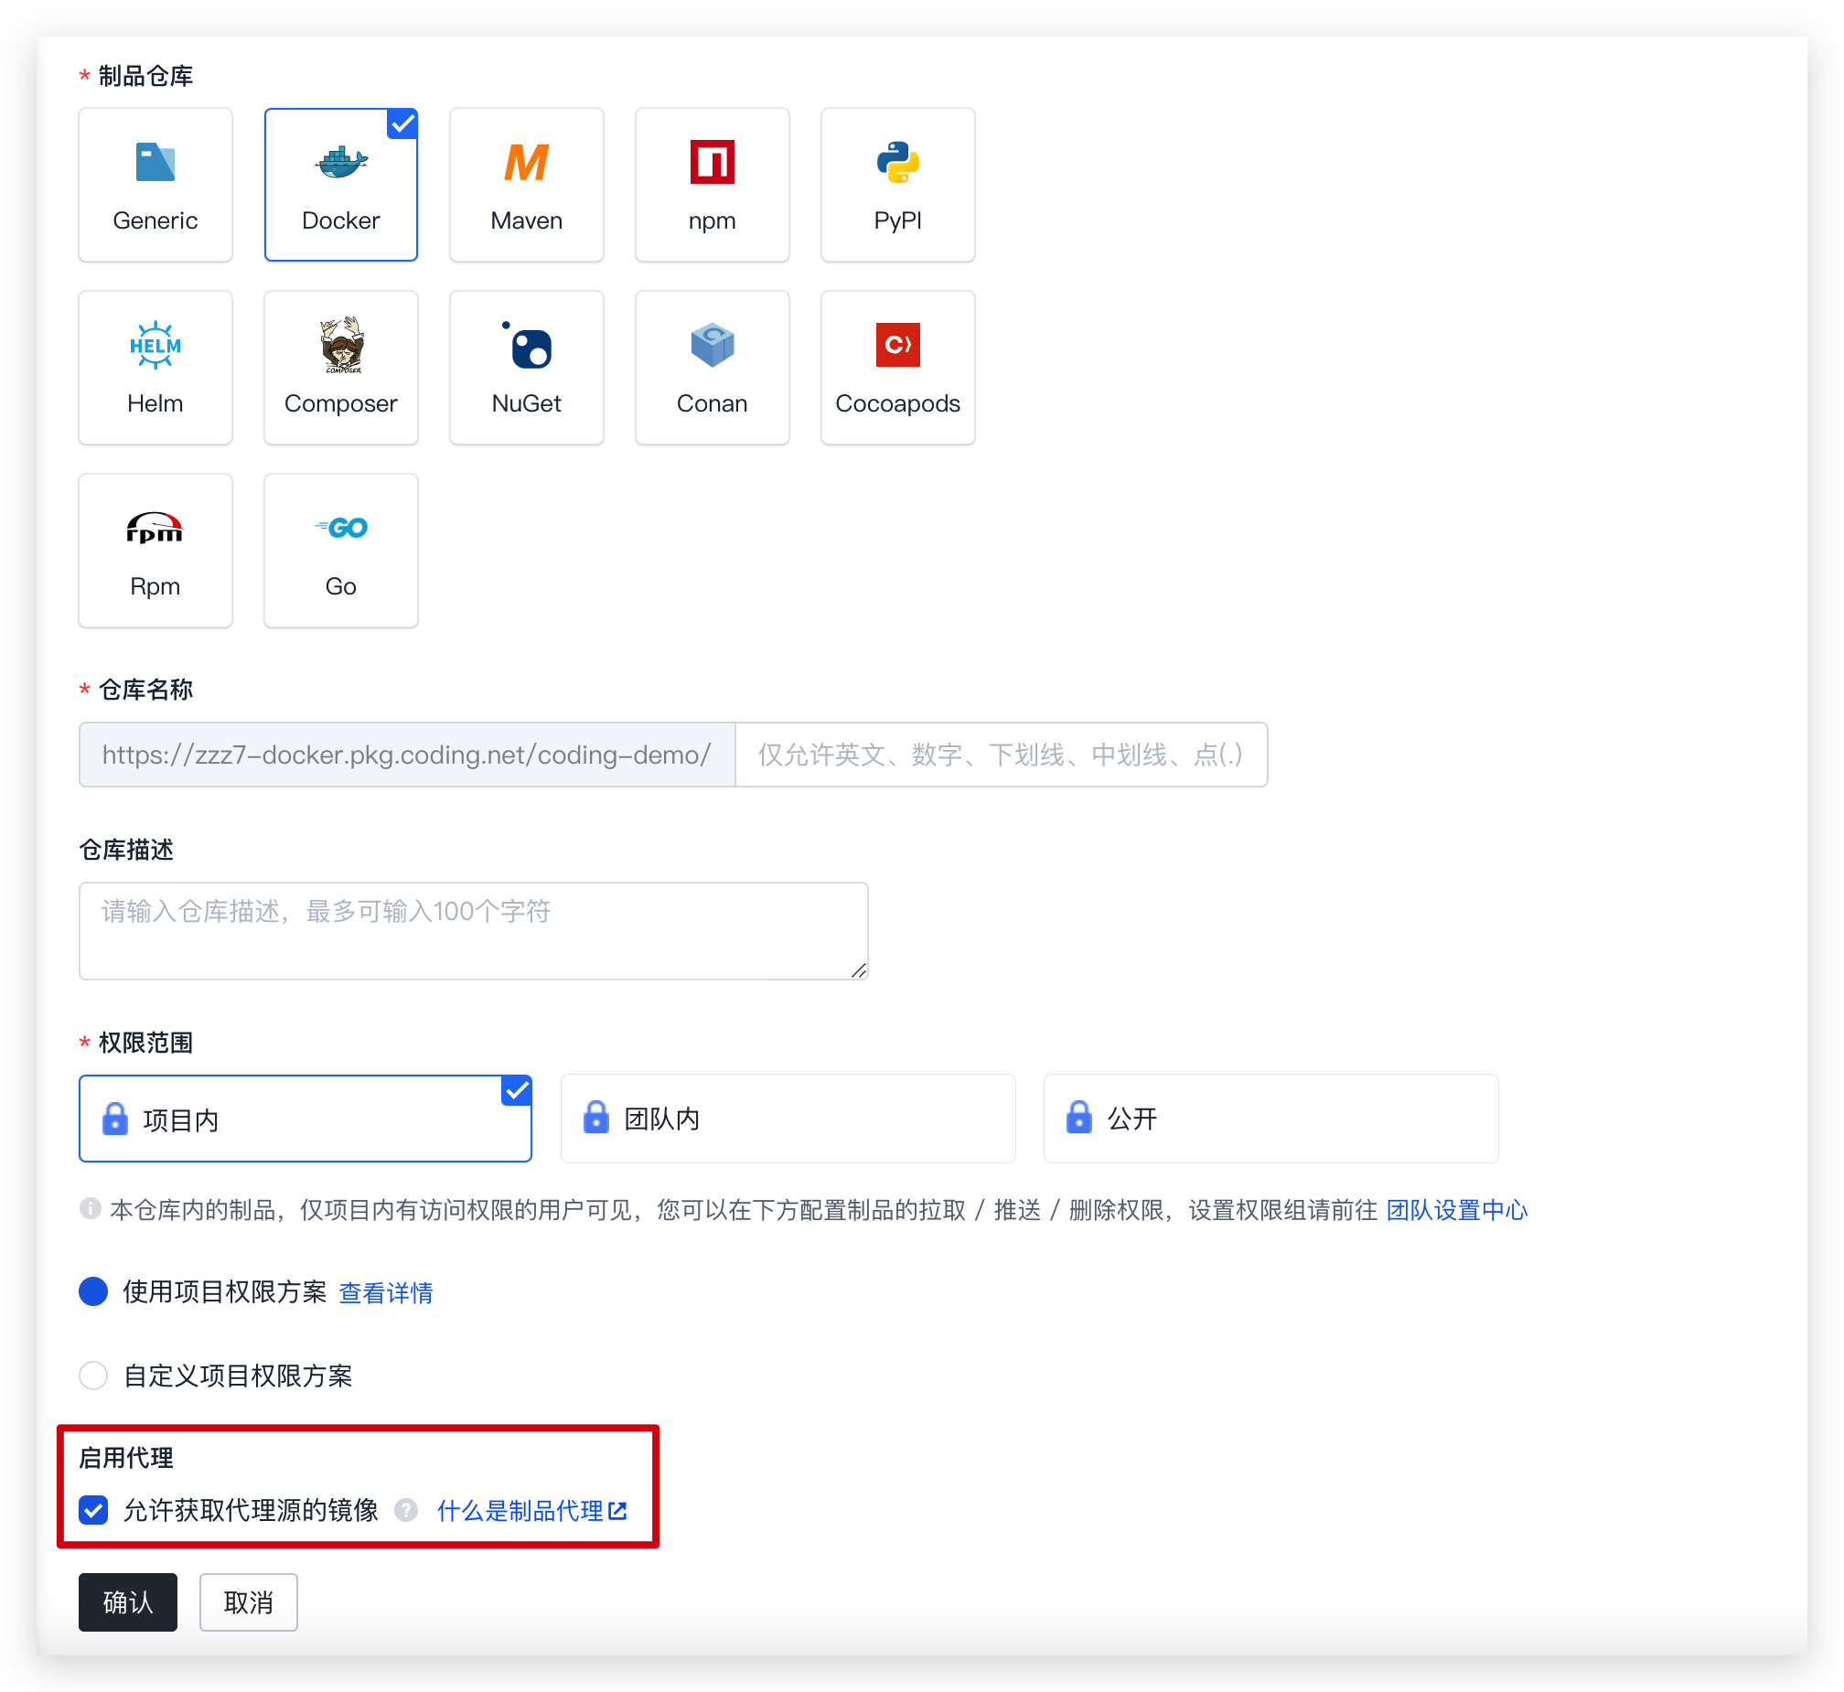The height and width of the screenshot is (1692, 1844).
Task: Toggle 允许获取代理源的镜像 checkbox
Action: tap(93, 1511)
